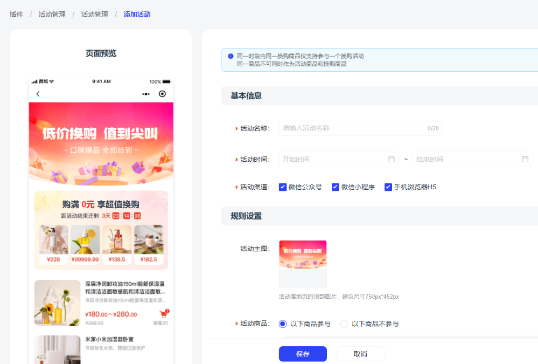Uncheck the 微信公众号 channel checkbox
Viewport: 538px width, 364px height.
tap(283, 187)
